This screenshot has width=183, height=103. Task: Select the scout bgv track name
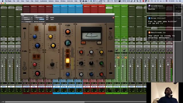point(117,87)
